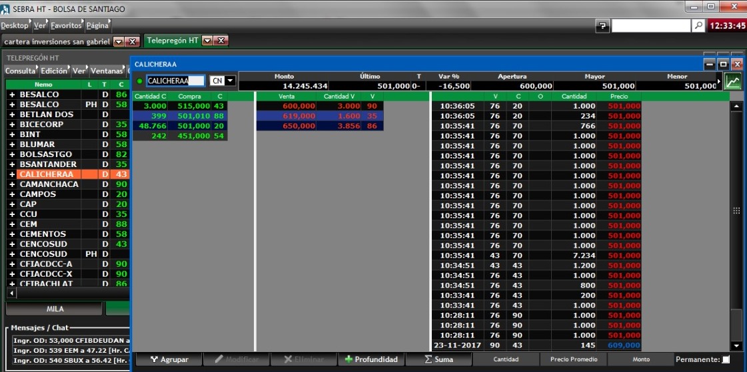This screenshot has width=747, height=372.
Task: Click Cantidad field in bottom bar
Action: coord(506,359)
